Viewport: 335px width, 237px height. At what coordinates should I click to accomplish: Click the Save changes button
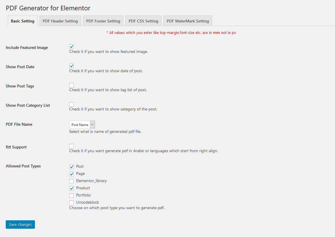tap(20, 224)
